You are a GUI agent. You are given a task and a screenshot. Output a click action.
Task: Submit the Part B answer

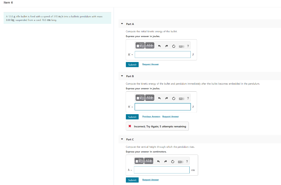tap(132, 117)
